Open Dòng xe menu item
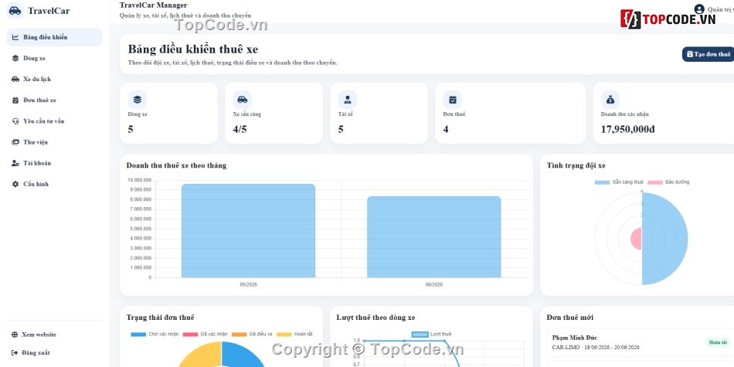734x367 pixels. pos(54,59)
